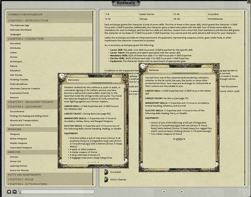Click the Mercenary window title bar
The width and height of the screenshot is (251, 197).
93,80
